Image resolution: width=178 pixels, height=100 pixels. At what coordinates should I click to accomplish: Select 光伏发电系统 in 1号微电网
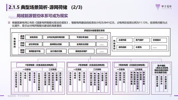[x=21, y=81]
